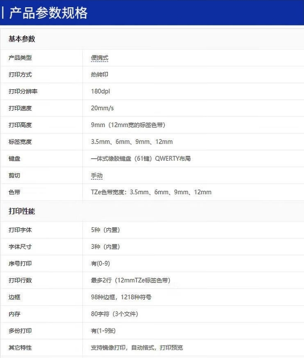Click the 支持镜像打印 value text
Image resolution: width=304 pixels, height=358 pixels.
(x=137, y=348)
